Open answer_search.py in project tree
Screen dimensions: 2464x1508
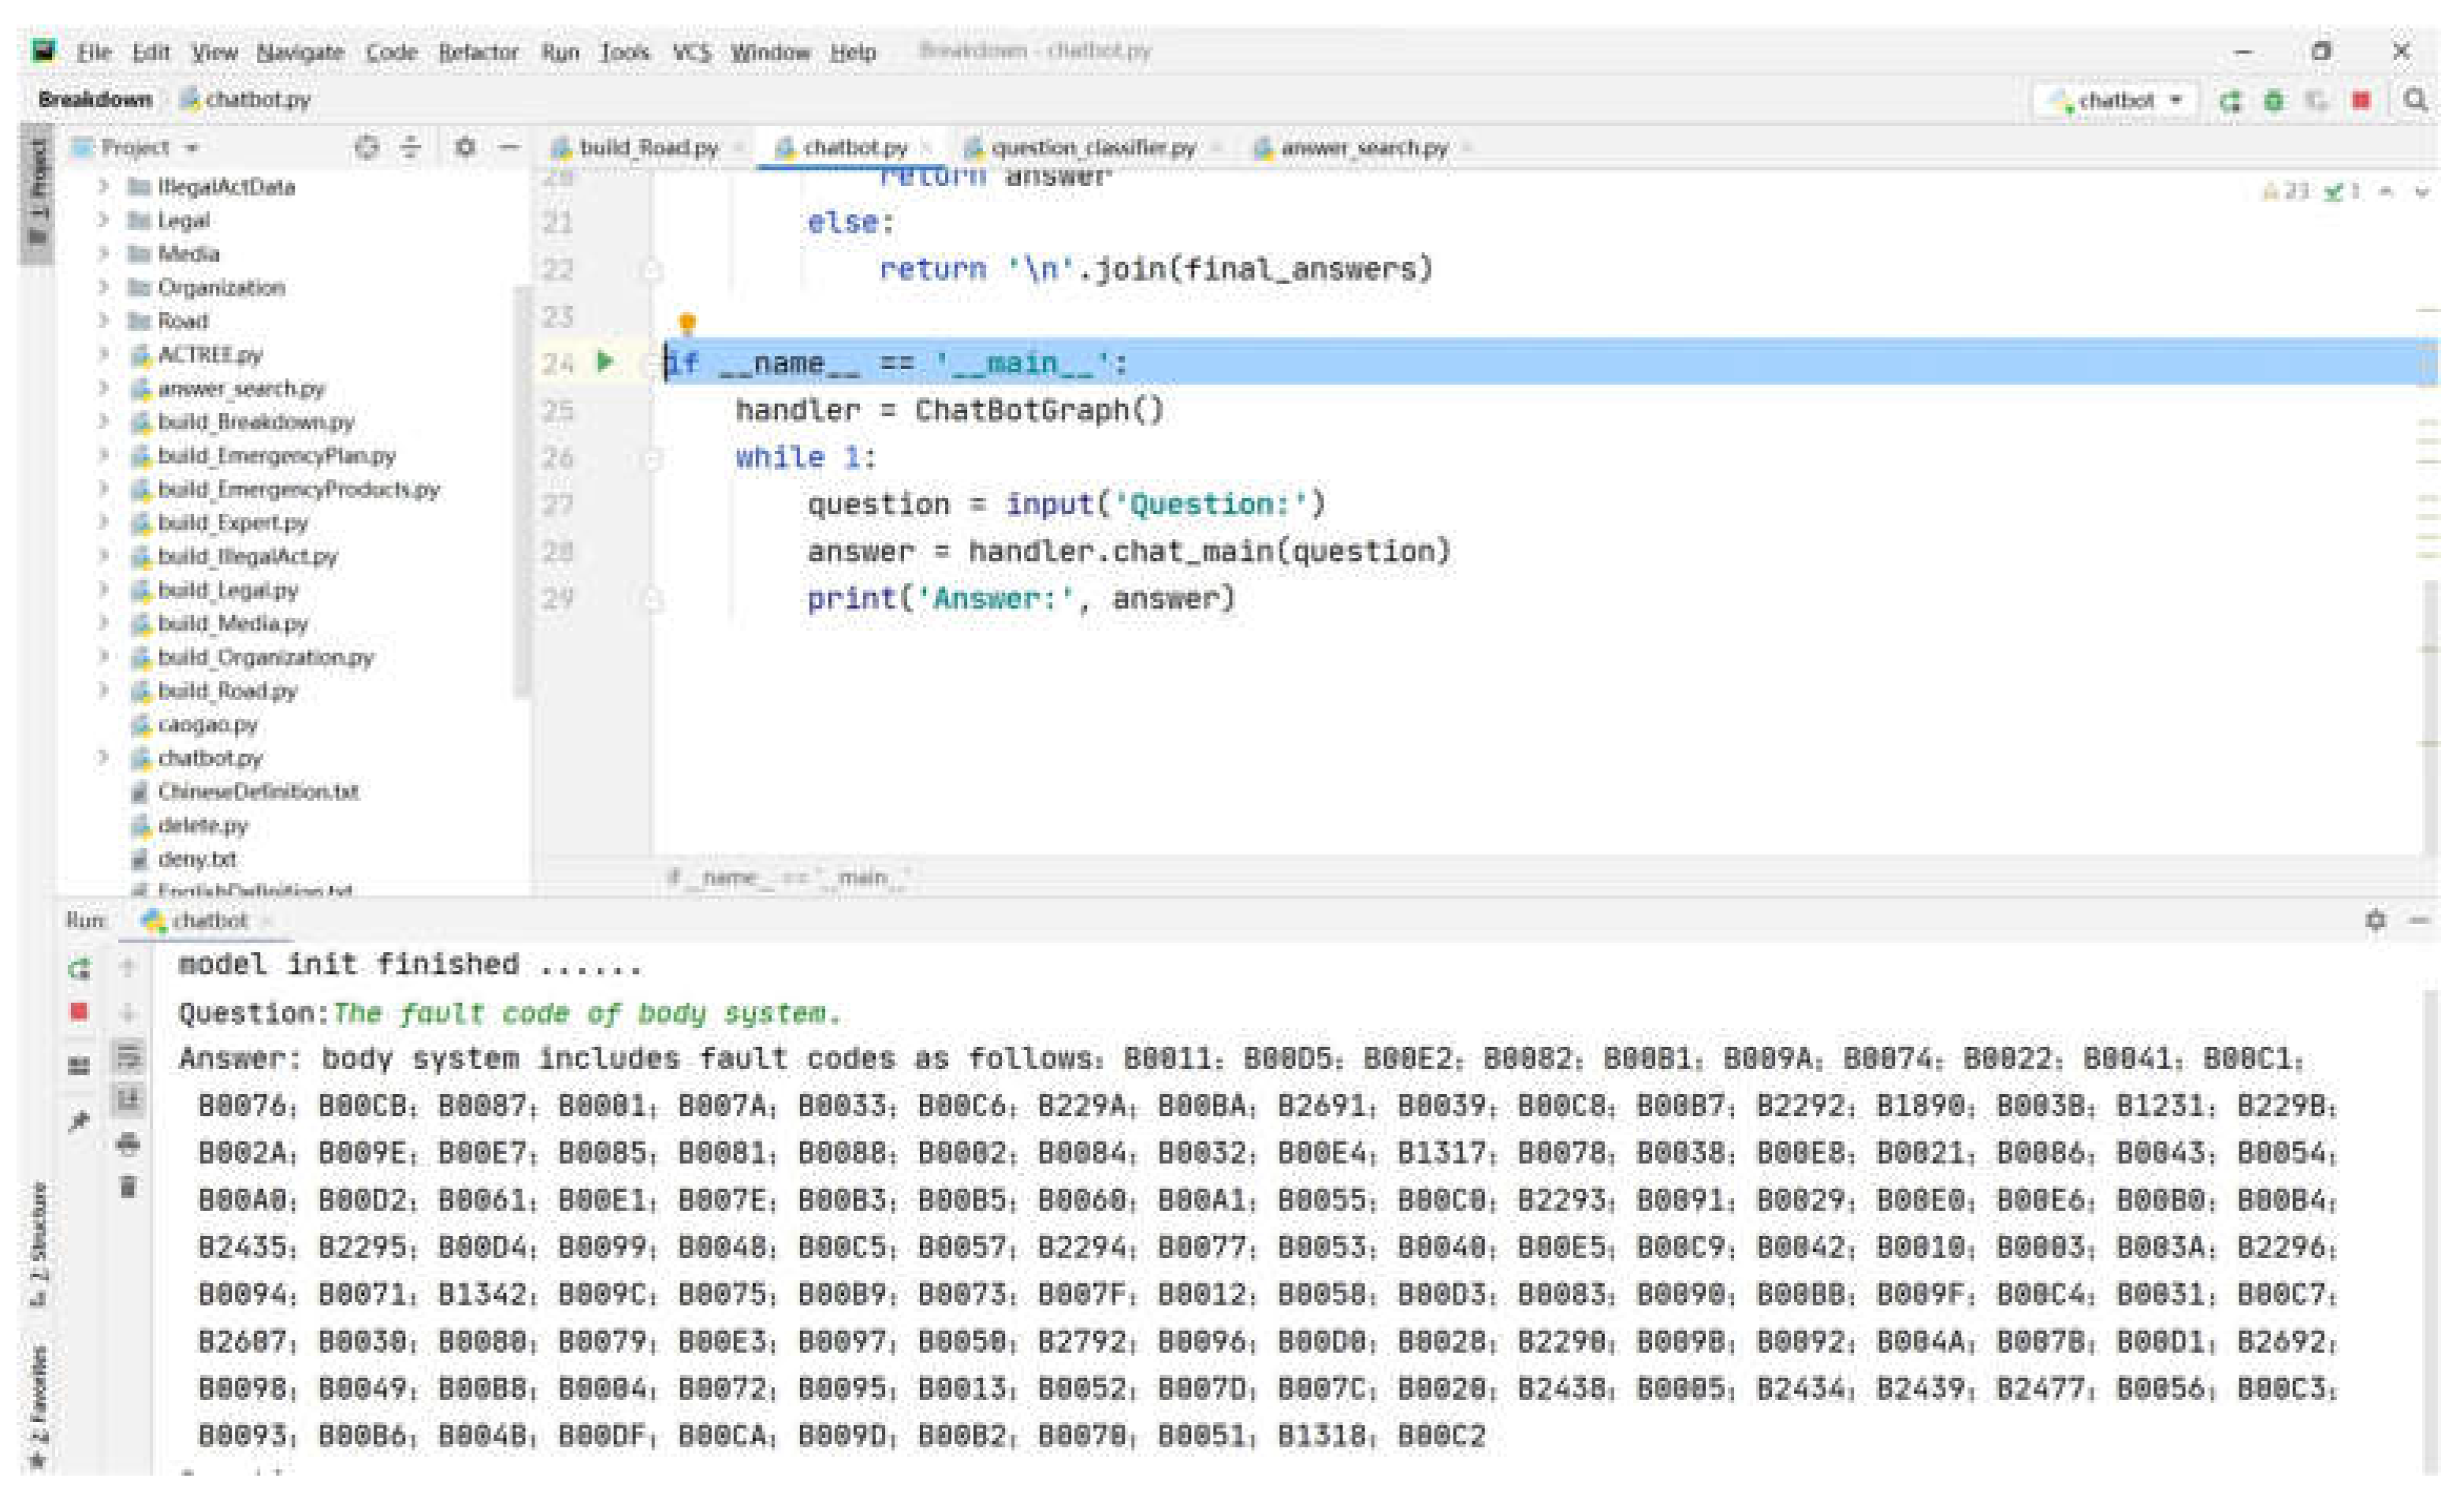[x=241, y=388]
